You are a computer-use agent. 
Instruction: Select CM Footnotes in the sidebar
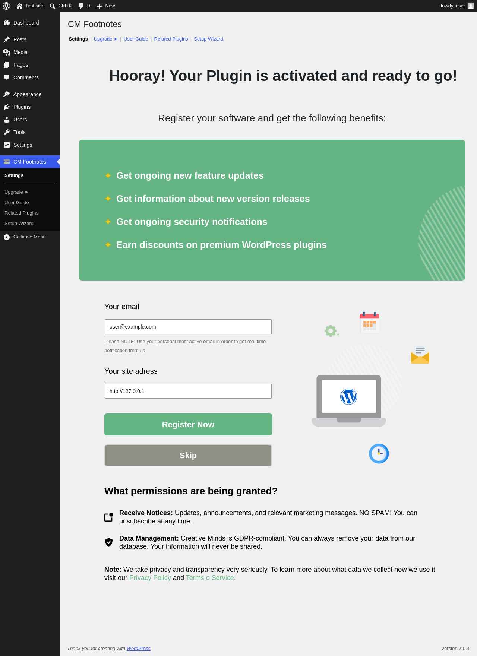point(30,162)
